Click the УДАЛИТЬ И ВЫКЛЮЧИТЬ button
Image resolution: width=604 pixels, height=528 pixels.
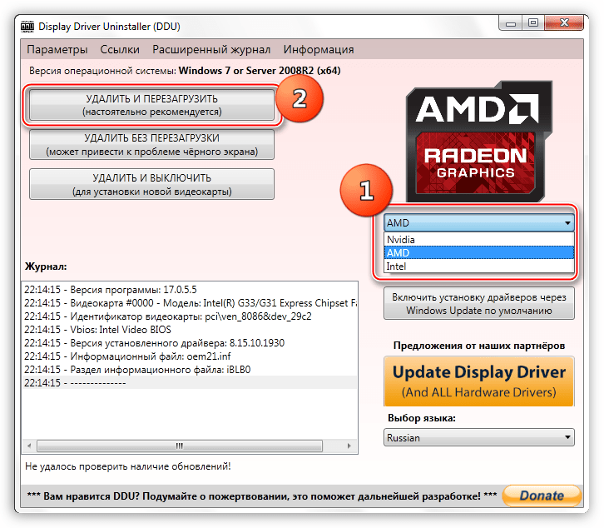[151, 184]
